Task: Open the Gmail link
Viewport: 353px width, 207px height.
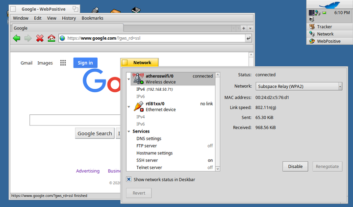Action: pos(26,63)
